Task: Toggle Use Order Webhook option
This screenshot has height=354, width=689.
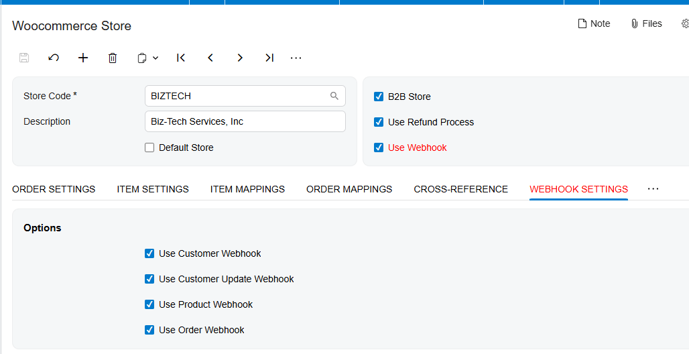Action: click(149, 330)
